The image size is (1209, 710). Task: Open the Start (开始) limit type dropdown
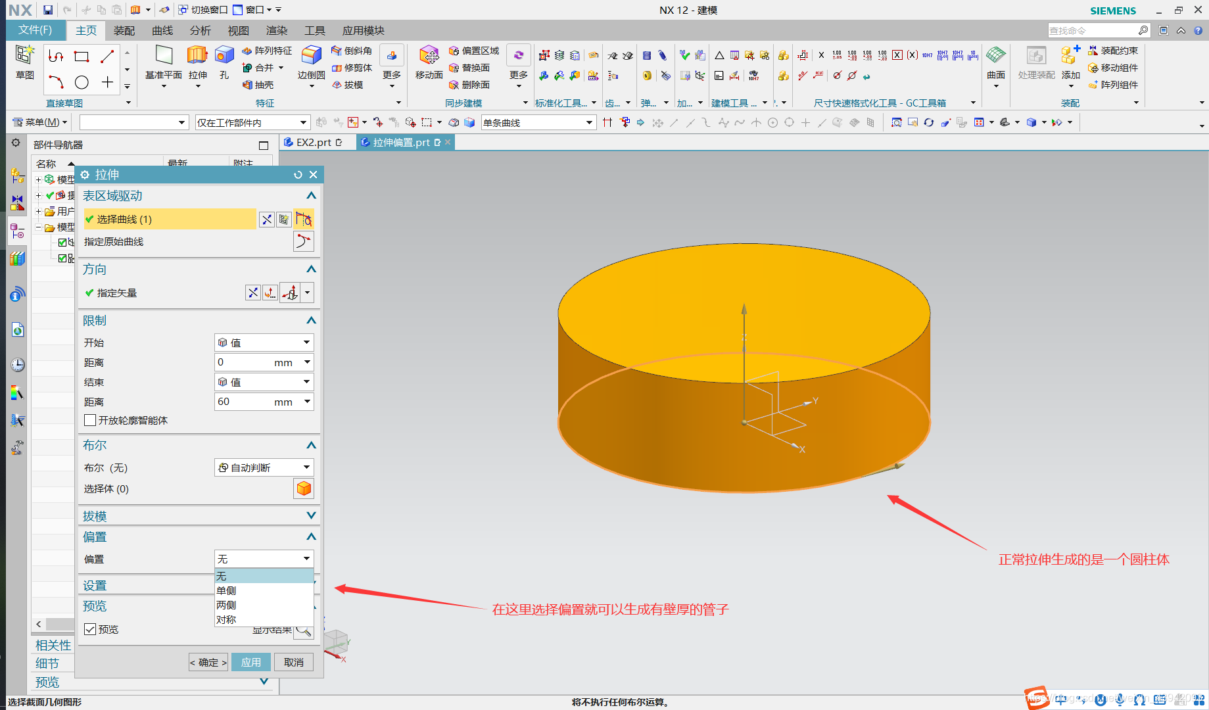click(x=264, y=343)
